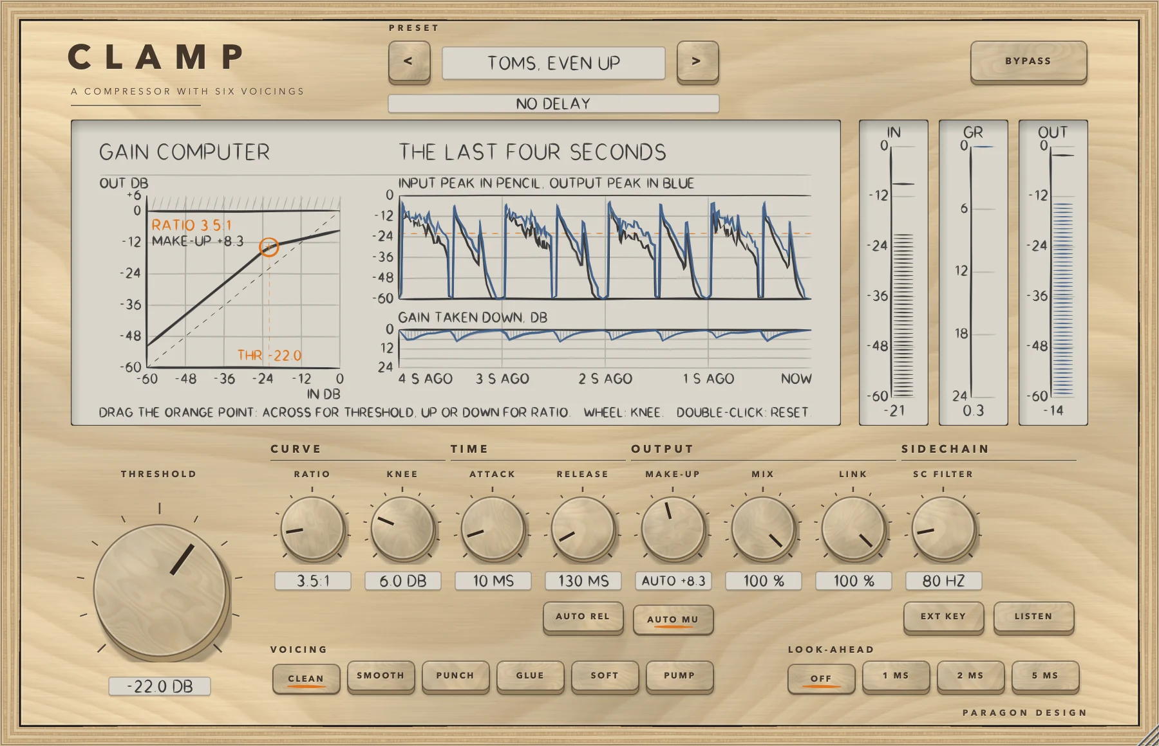Toggle sidechain LISTEN mode

1034,617
